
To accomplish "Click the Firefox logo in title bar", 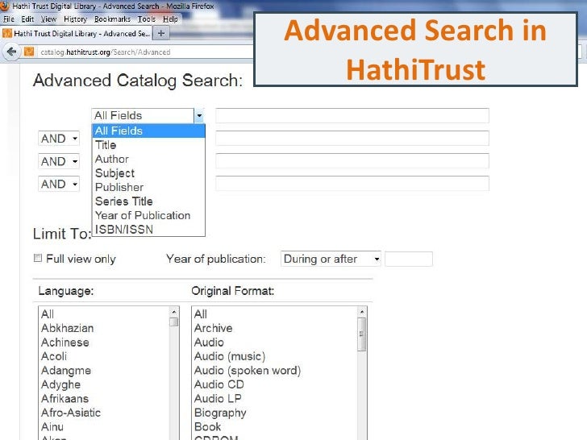I will [x=5, y=6].
